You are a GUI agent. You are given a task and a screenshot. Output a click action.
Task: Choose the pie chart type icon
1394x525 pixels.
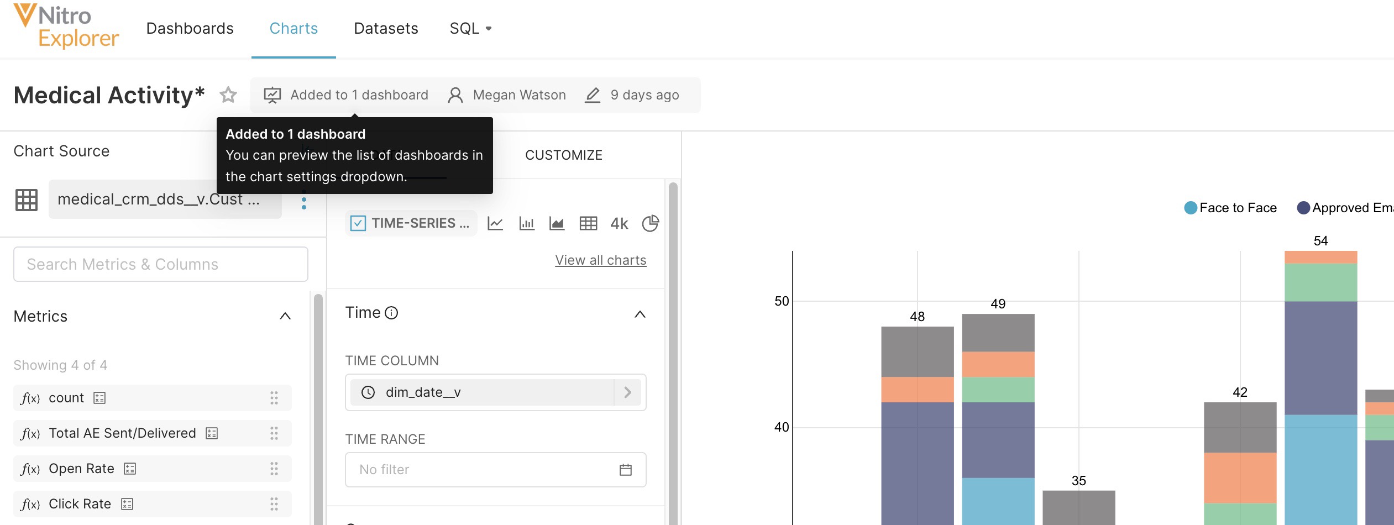(x=650, y=223)
